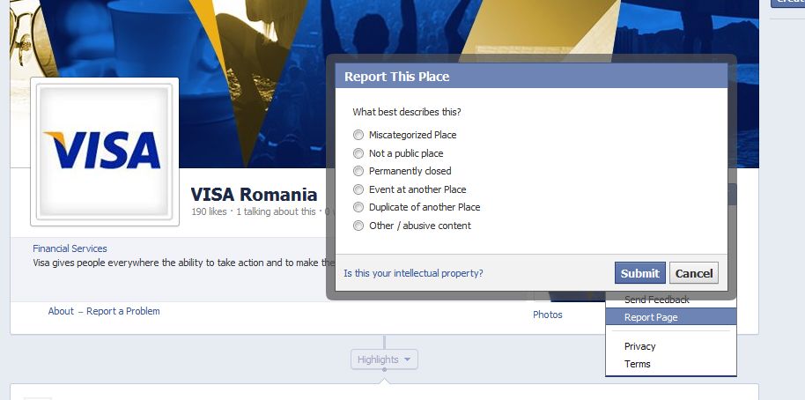Expand the Highlights dropdown
The image size is (805, 400).
coord(384,359)
